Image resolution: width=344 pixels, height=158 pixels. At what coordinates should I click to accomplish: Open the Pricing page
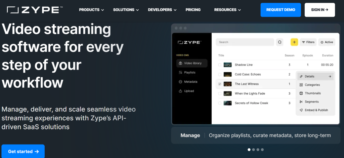coord(193,10)
